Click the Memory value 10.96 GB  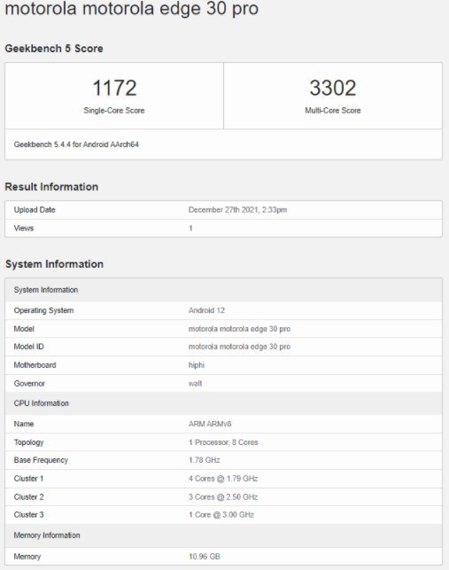[x=205, y=557]
